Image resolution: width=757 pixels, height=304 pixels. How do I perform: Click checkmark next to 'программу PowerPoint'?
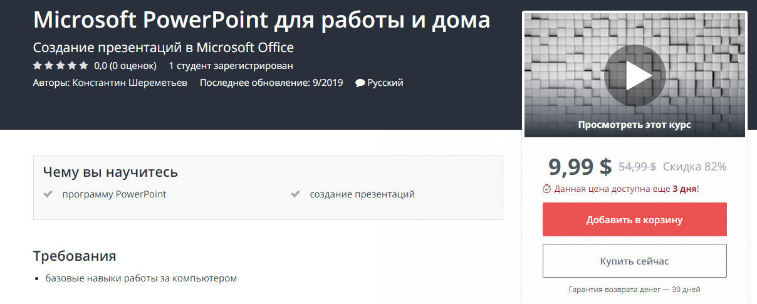(x=48, y=194)
